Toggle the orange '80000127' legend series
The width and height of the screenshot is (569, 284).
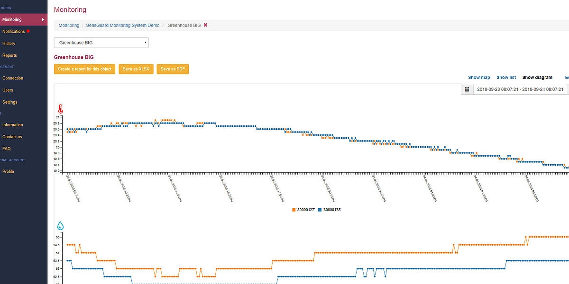tap(304, 209)
